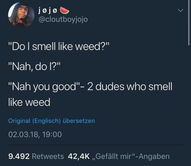Screen dimensions: 191x166
Task: Open the „Gefällt mir“-Angaben list
Action: pos(131,156)
